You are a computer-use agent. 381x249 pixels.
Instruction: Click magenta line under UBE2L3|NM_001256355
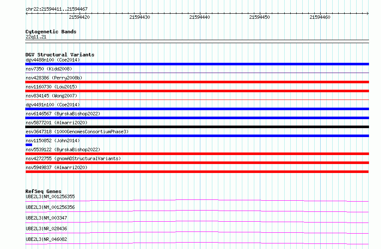tap(197, 200)
